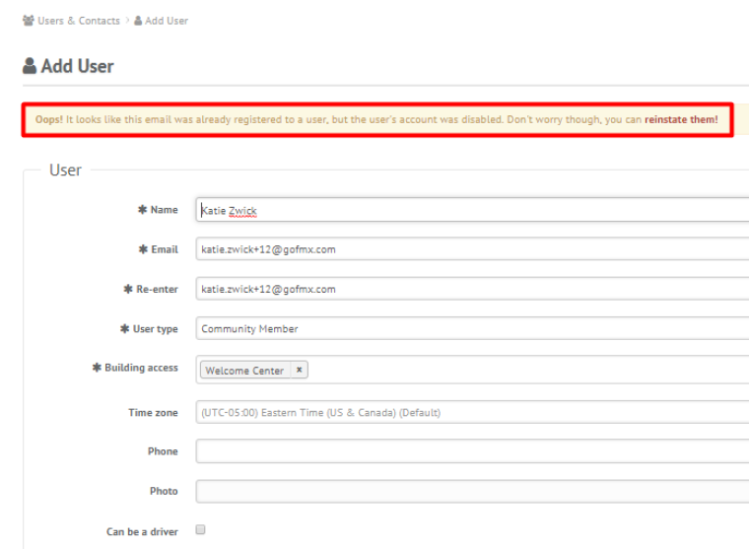The height and width of the screenshot is (549, 749).
Task: Click the Oops! alert message banner
Action: coord(377,119)
